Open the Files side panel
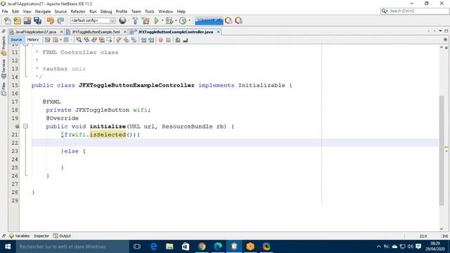Image resolution: width=450 pixels, height=253 pixels. pos(4,89)
